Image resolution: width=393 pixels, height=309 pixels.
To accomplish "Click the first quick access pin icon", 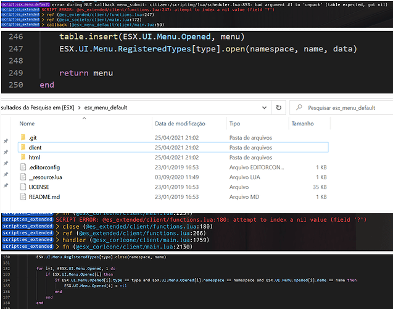I will tap(6, 142).
